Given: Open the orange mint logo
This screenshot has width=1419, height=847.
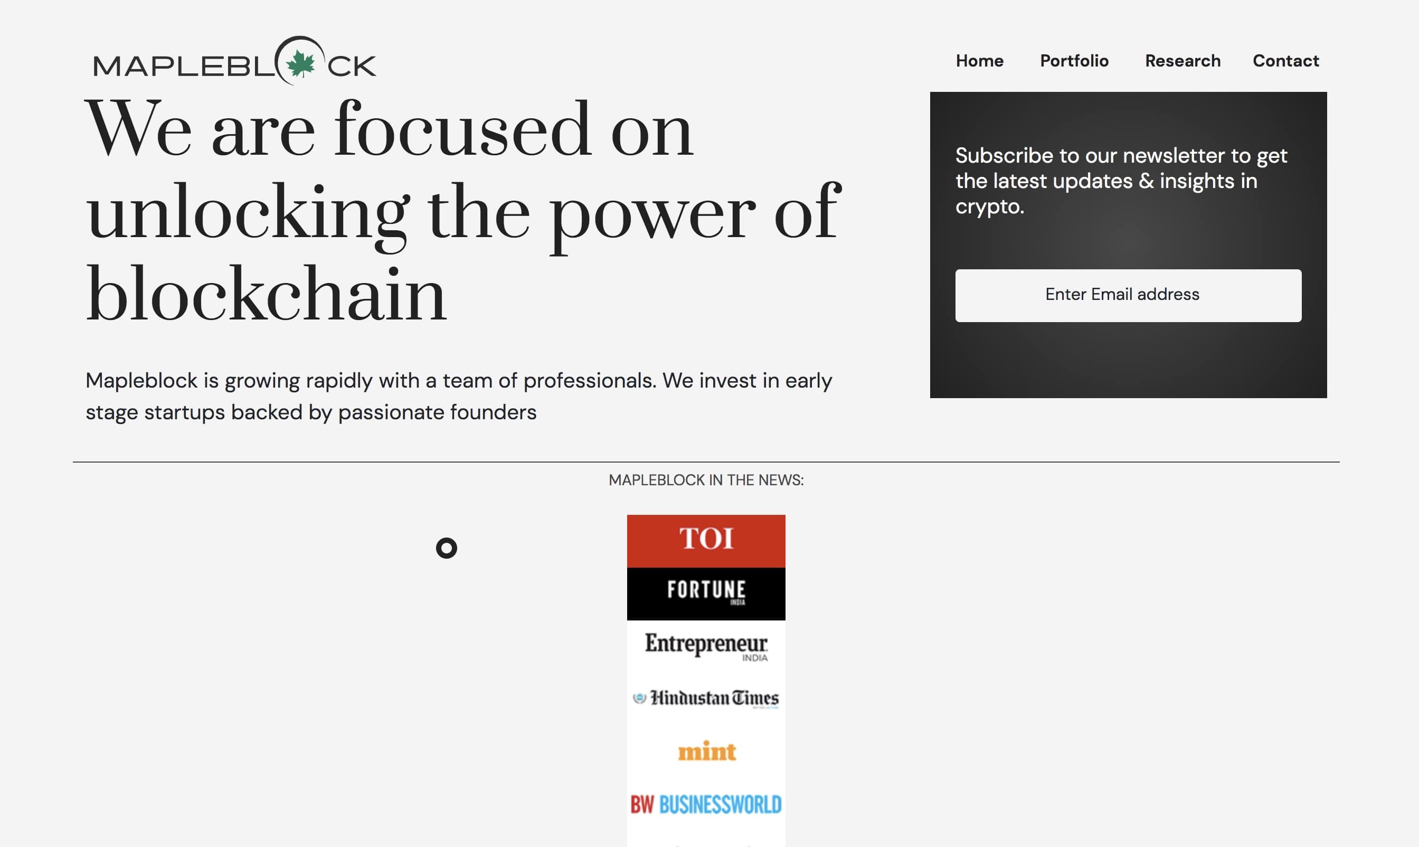Looking at the screenshot, I should [x=706, y=751].
